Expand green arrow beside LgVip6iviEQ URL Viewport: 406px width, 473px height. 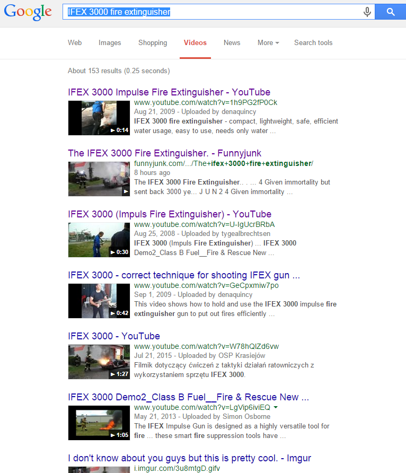(x=276, y=408)
